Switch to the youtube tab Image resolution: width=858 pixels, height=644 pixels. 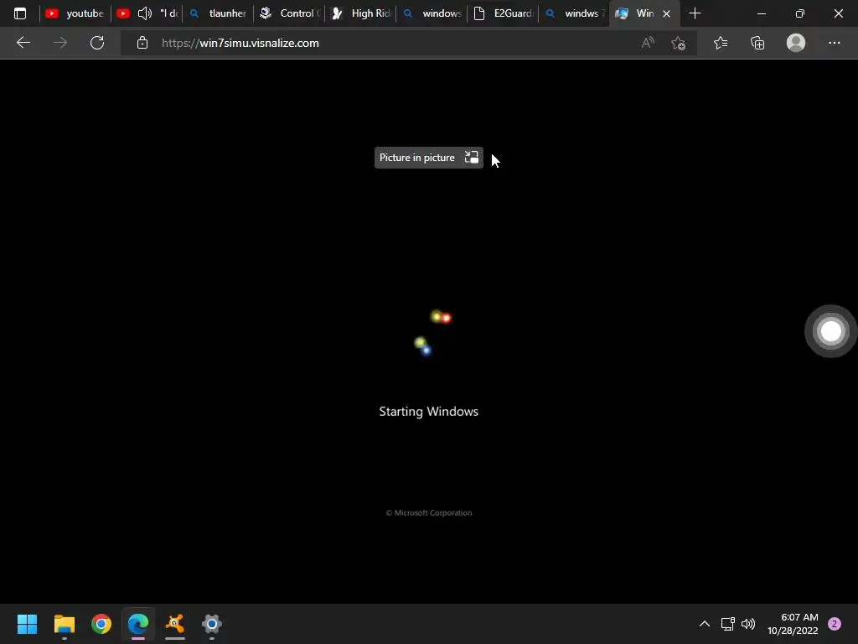click(75, 13)
